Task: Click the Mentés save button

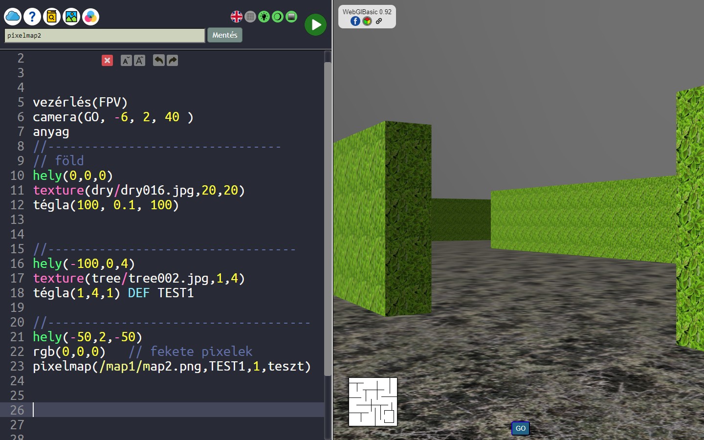Action: [225, 35]
